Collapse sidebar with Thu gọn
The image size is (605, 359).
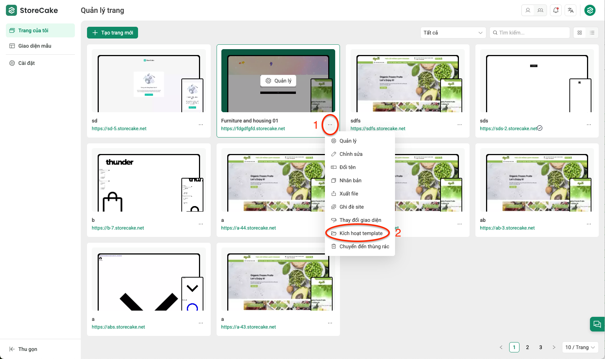click(x=23, y=349)
